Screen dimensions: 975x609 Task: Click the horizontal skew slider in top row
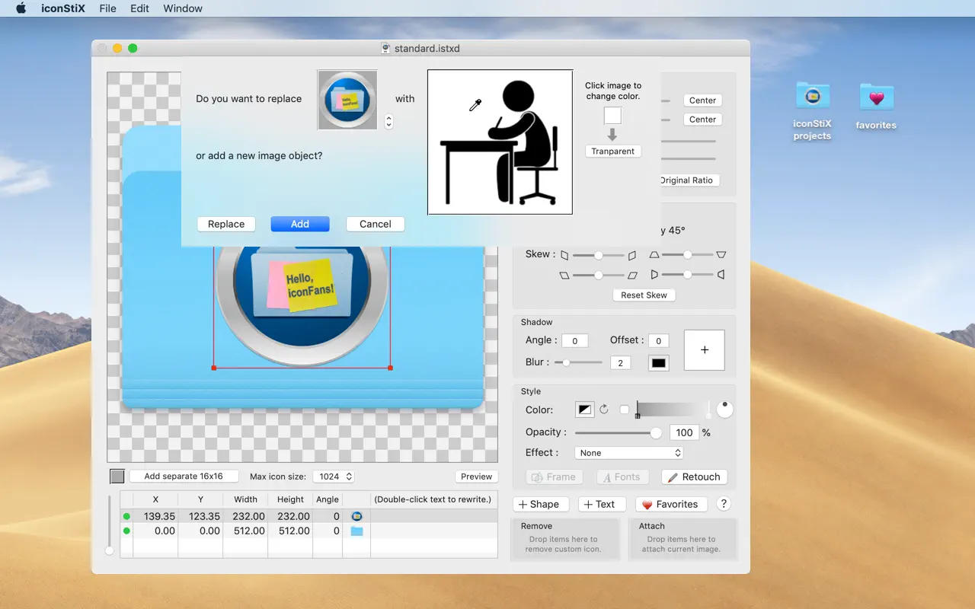(x=598, y=255)
